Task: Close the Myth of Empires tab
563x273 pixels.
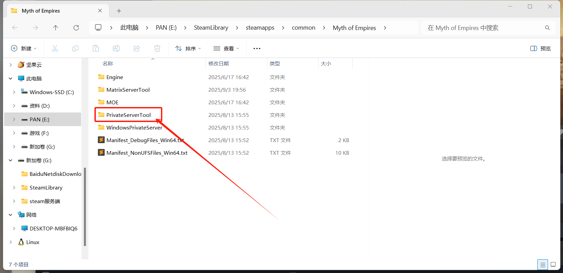Action: click(x=100, y=11)
